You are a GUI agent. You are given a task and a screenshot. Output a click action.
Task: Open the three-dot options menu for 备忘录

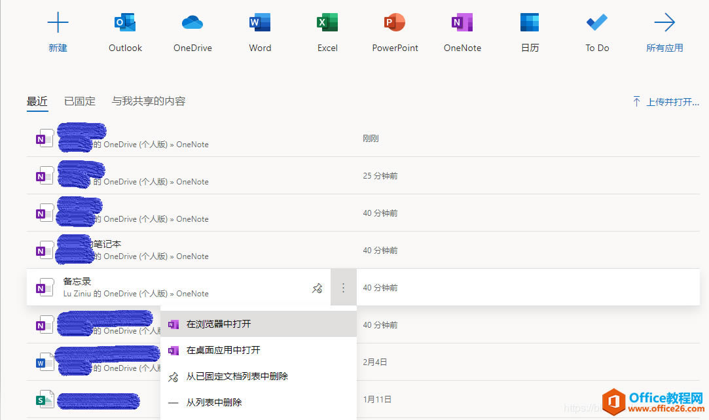click(x=343, y=287)
